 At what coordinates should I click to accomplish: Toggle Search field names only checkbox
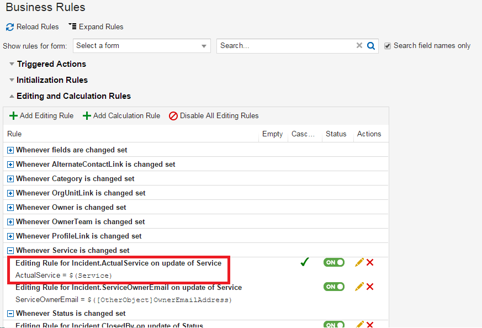(x=388, y=46)
